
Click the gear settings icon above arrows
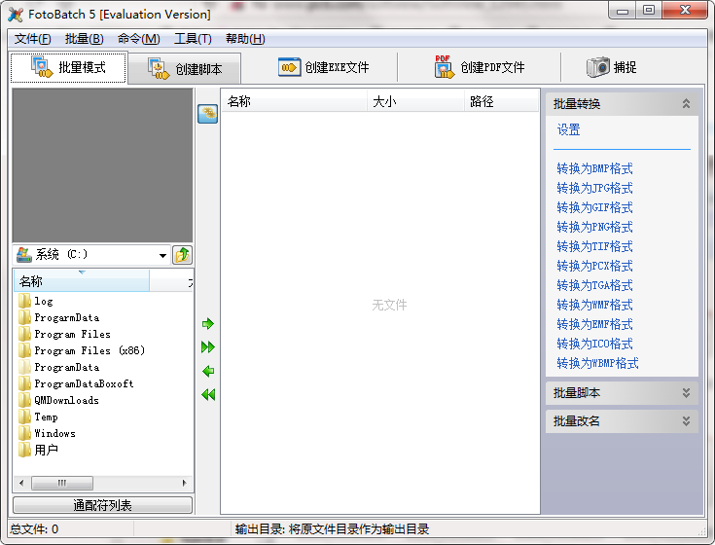point(207,114)
